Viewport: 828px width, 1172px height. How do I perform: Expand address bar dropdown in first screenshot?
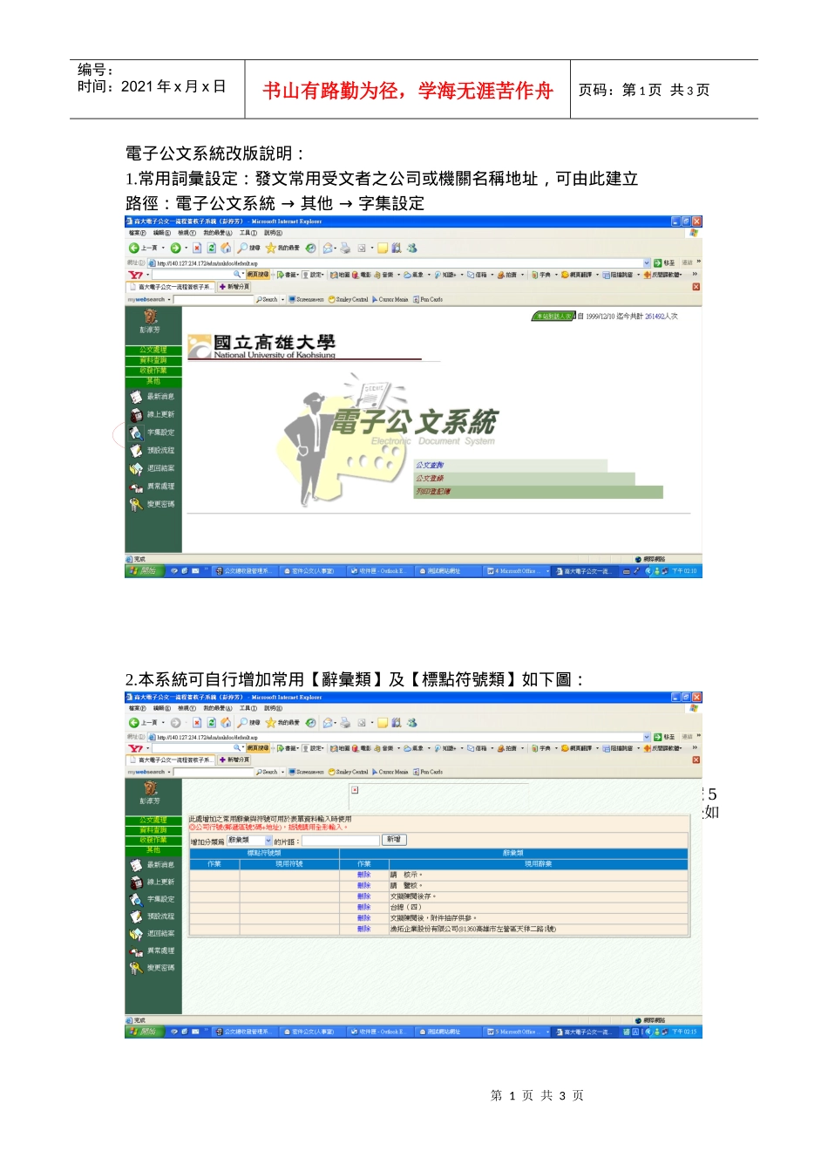[x=647, y=262]
